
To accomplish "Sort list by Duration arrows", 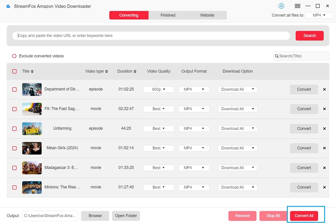I will (135, 71).
